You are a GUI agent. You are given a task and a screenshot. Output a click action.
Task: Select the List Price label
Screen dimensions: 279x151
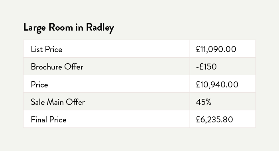[47, 49]
